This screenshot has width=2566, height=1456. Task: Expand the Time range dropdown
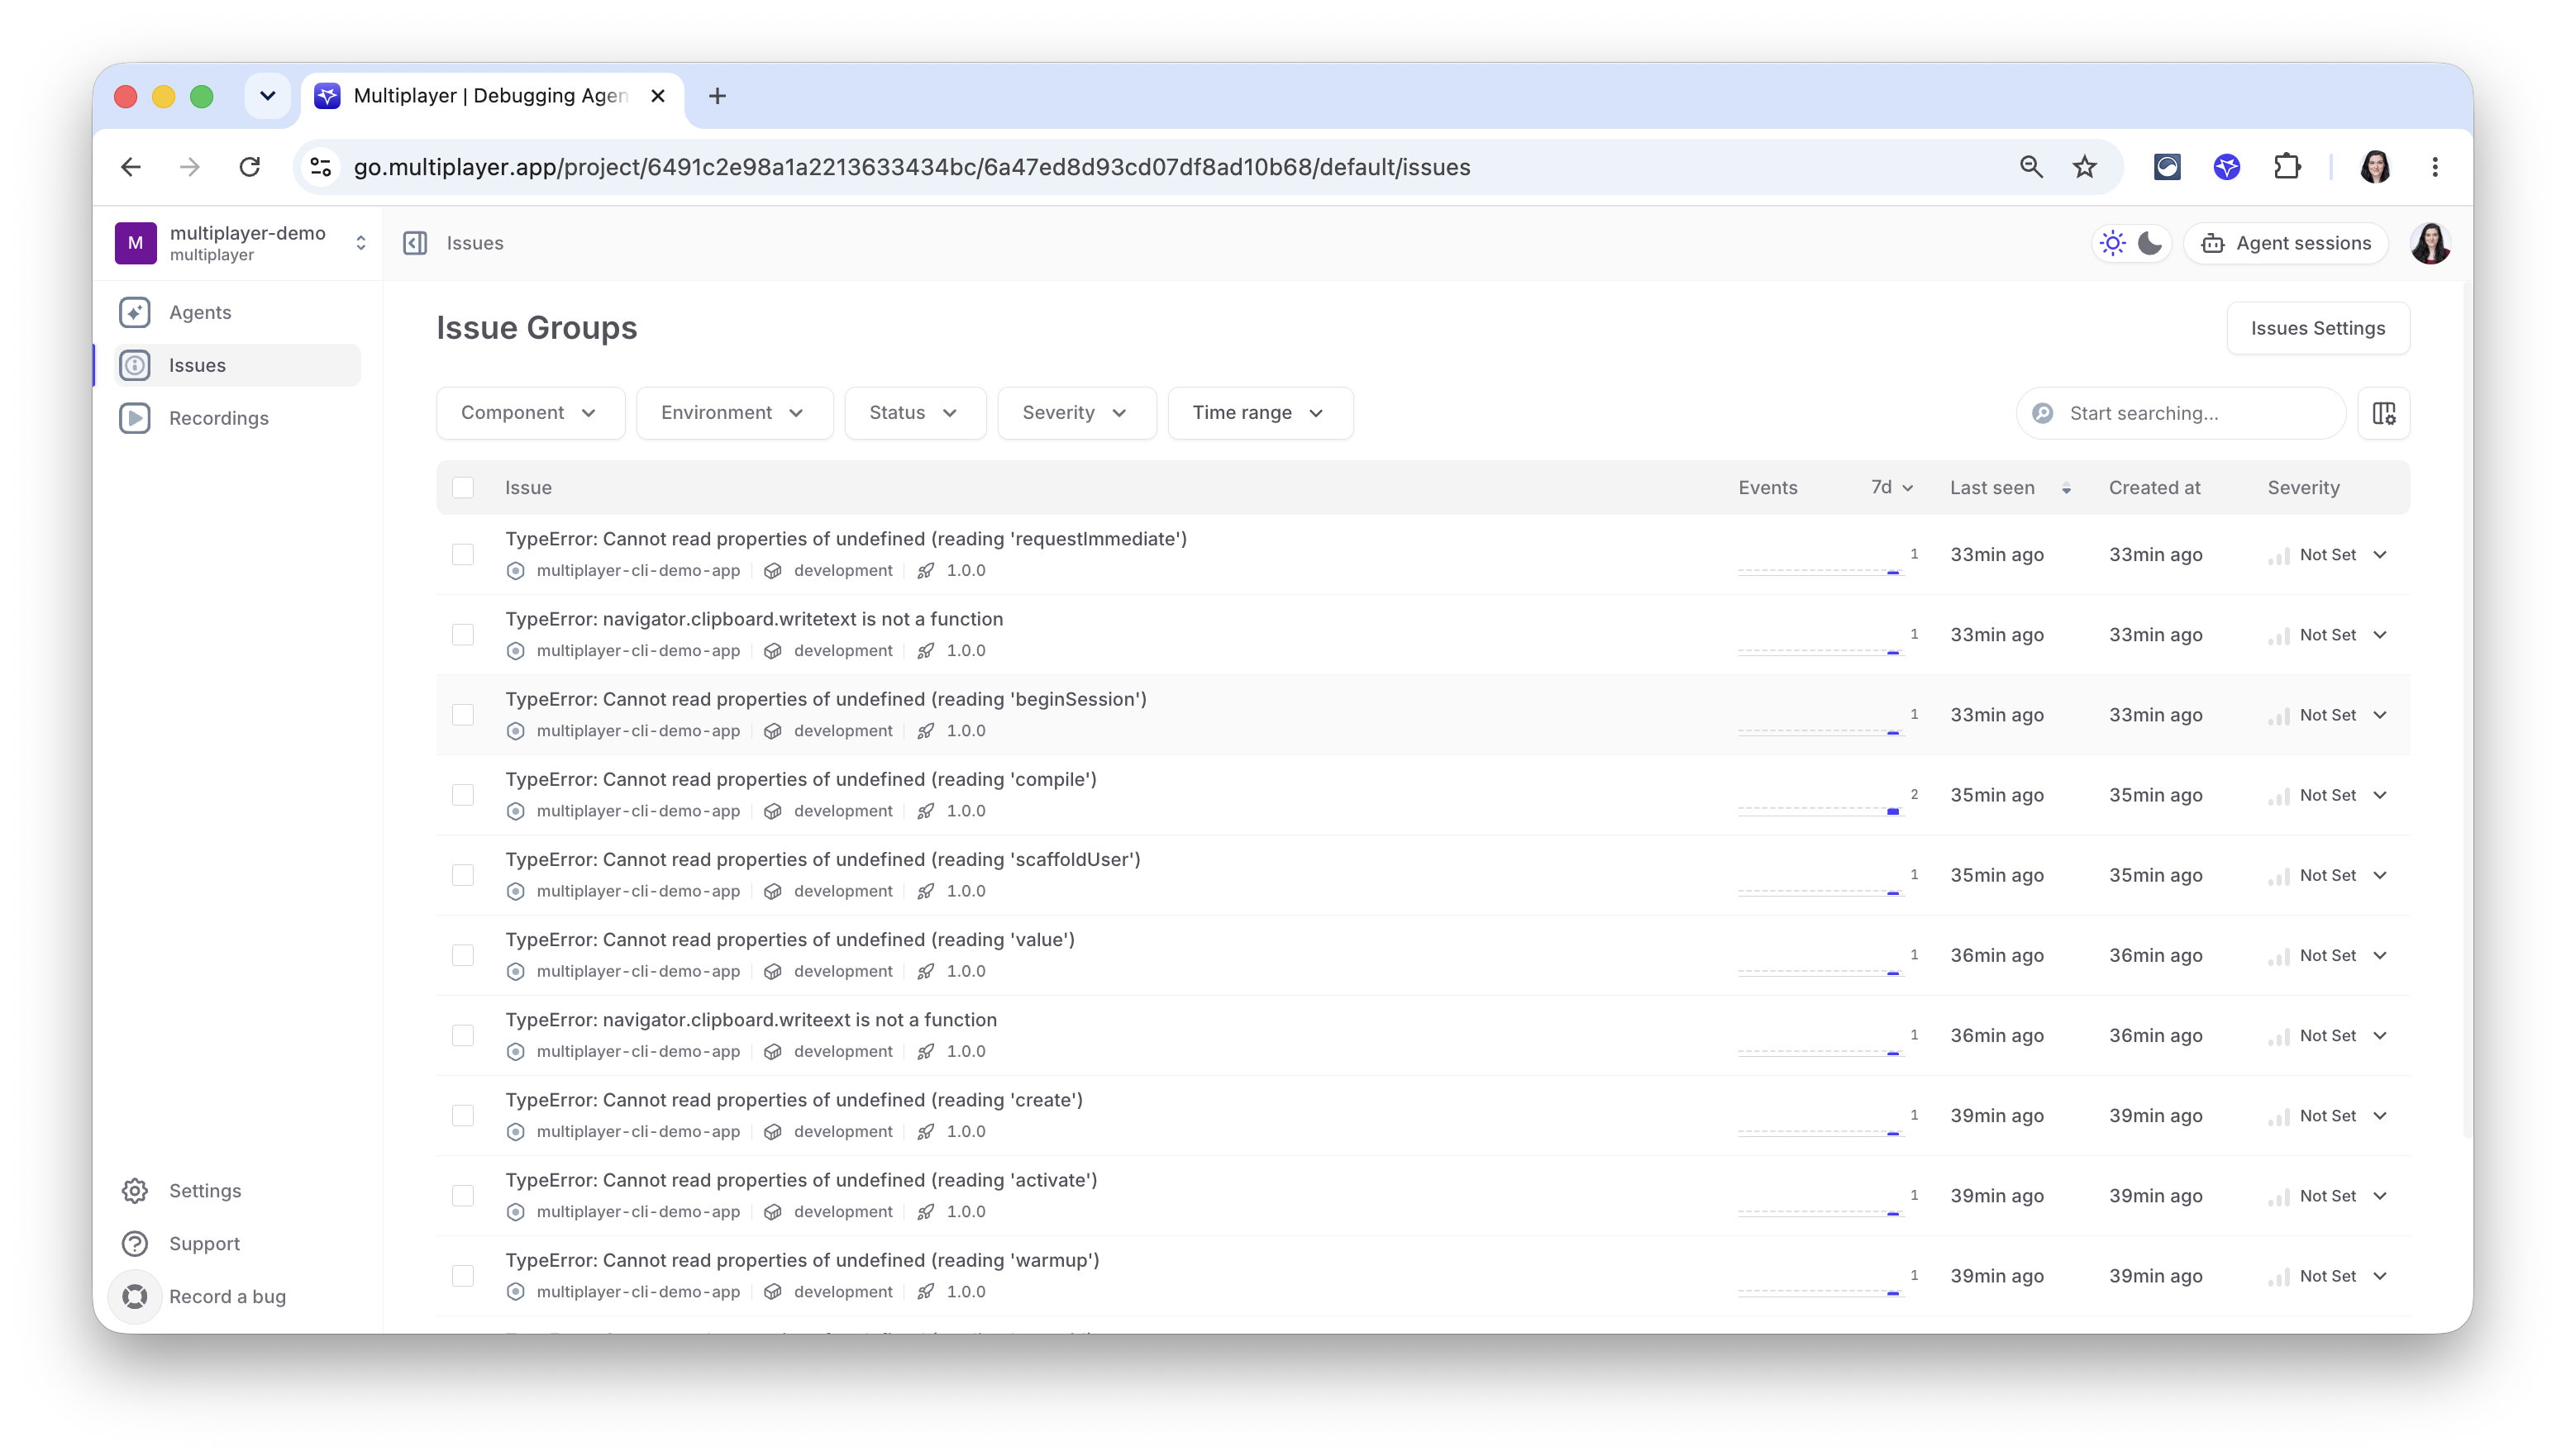[1261, 413]
